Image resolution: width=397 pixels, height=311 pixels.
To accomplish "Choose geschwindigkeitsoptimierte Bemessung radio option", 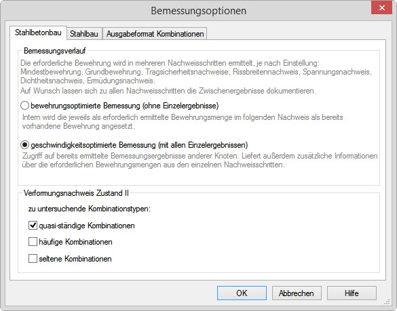I will point(24,145).
